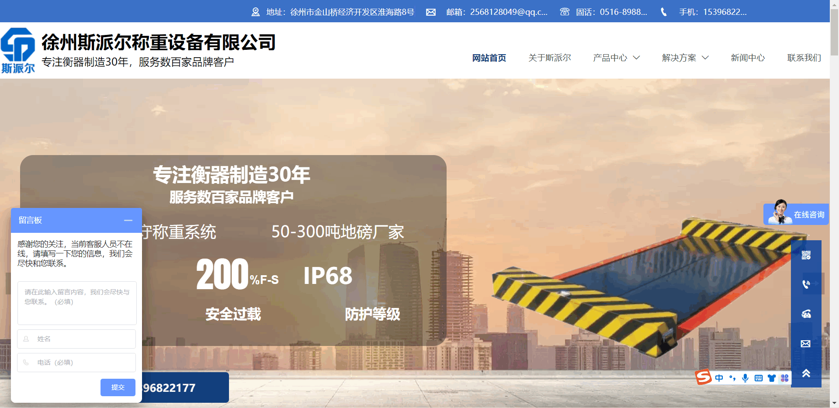Open toolbox four-leaf icon in Sogou bar

[785, 378]
